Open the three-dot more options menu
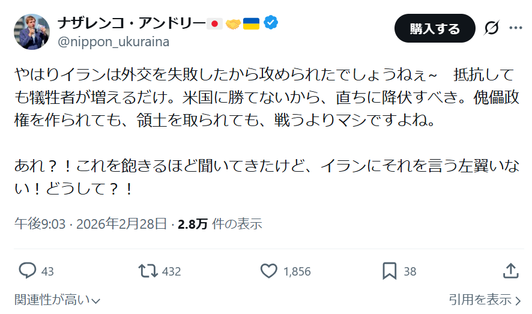This screenshot has width=532, height=314. (x=516, y=28)
